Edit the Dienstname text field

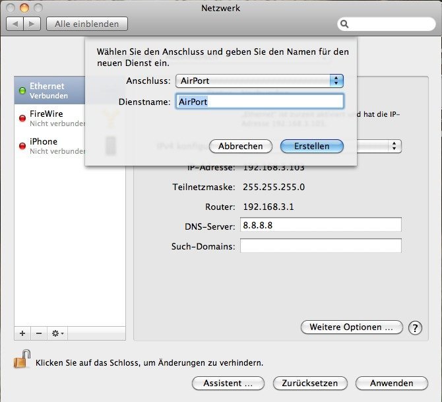tap(259, 102)
